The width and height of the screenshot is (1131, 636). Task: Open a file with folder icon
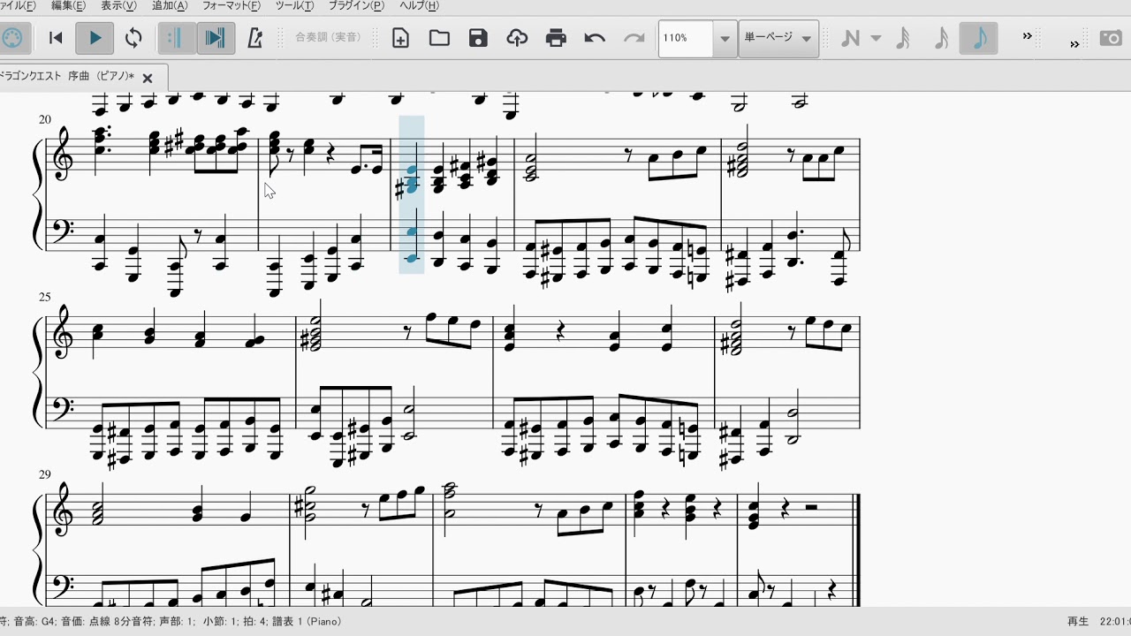(x=439, y=38)
